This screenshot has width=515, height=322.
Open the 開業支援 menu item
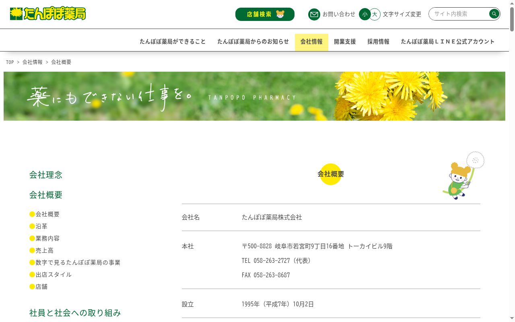pyautogui.click(x=345, y=41)
